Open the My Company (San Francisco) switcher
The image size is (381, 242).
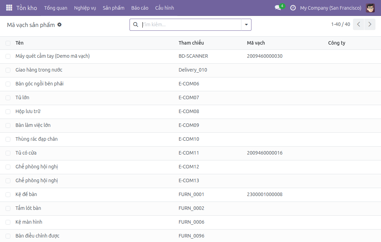click(x=330, y=8)
